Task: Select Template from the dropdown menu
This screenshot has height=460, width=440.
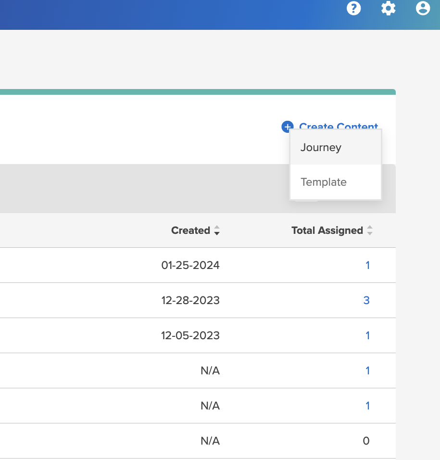Action: [x=335, y=182]
